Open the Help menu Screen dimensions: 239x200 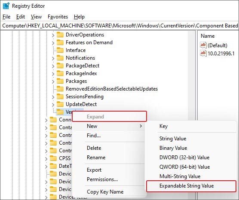coord(79,17)
